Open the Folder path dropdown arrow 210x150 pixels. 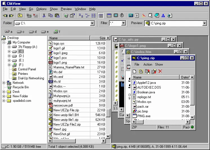click(92, 23)
